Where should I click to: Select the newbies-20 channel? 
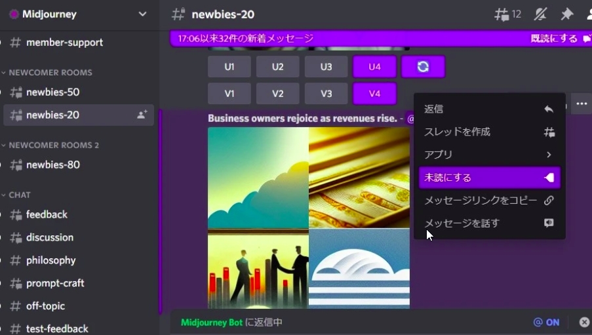79,115
